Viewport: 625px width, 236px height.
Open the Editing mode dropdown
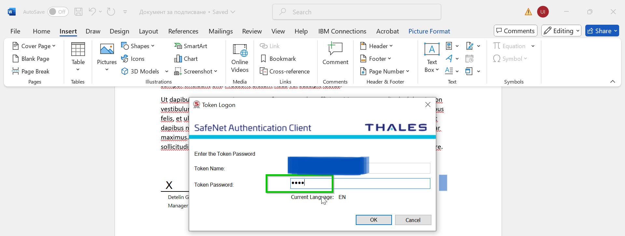click(x=562, y=31)
